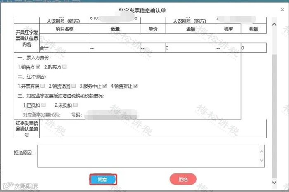Click the 对应蓝字发票代码 label
This screenshot has height=192, width=289.
[x=42, y=115]
